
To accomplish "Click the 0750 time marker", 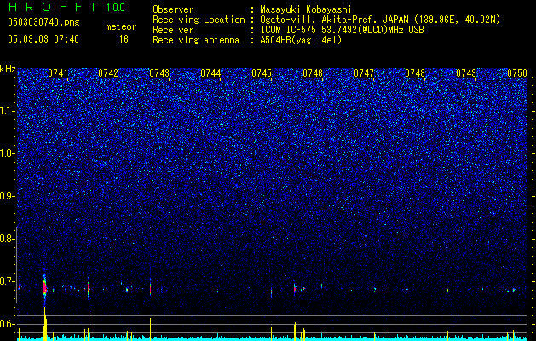I will pos(517,73).
